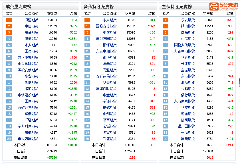Click 总量增减 value 6016
The width and height of the screenshot is (240, 164).
210,157
